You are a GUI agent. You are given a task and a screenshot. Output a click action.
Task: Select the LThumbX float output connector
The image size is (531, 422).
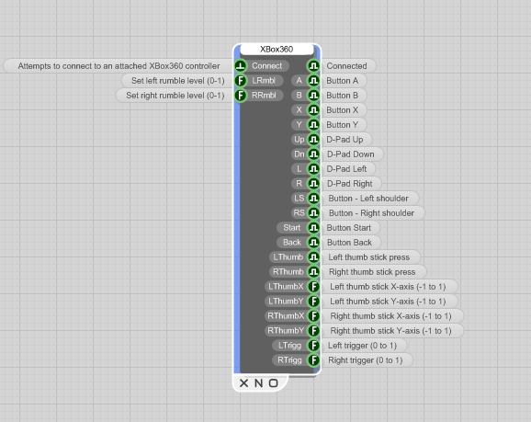point(313,287)
